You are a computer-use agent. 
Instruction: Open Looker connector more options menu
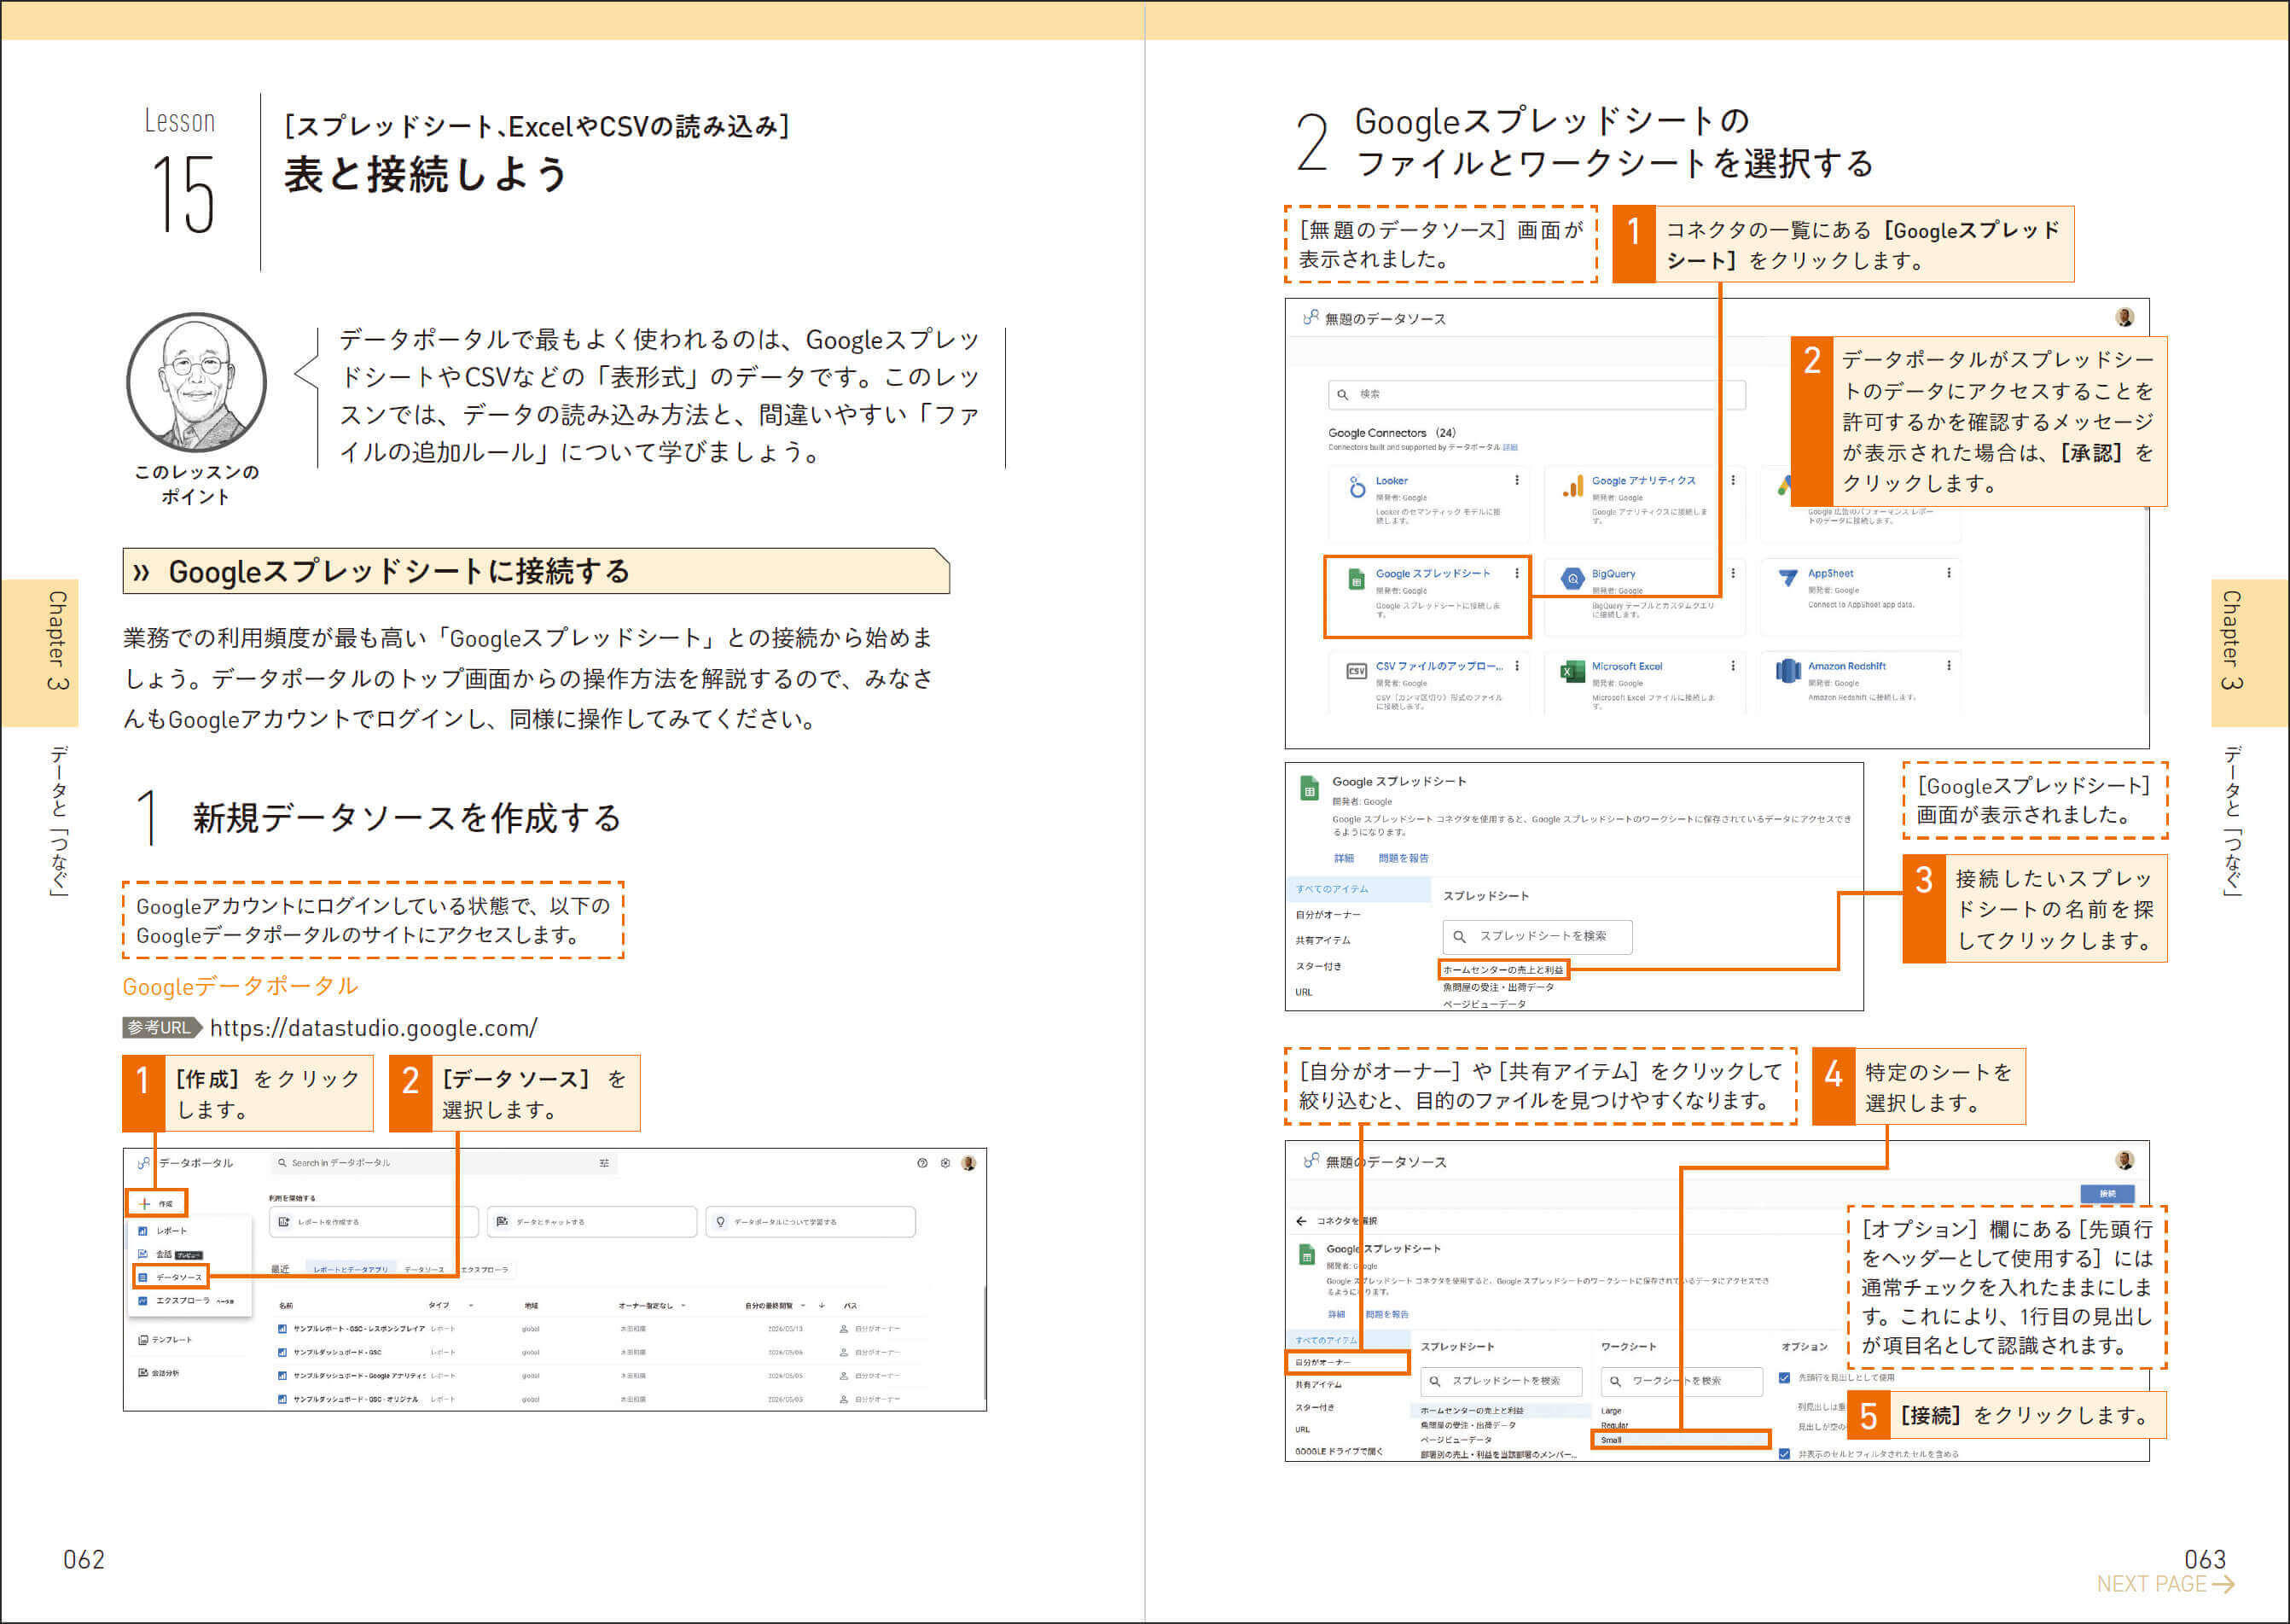(x=1516, y=480)
